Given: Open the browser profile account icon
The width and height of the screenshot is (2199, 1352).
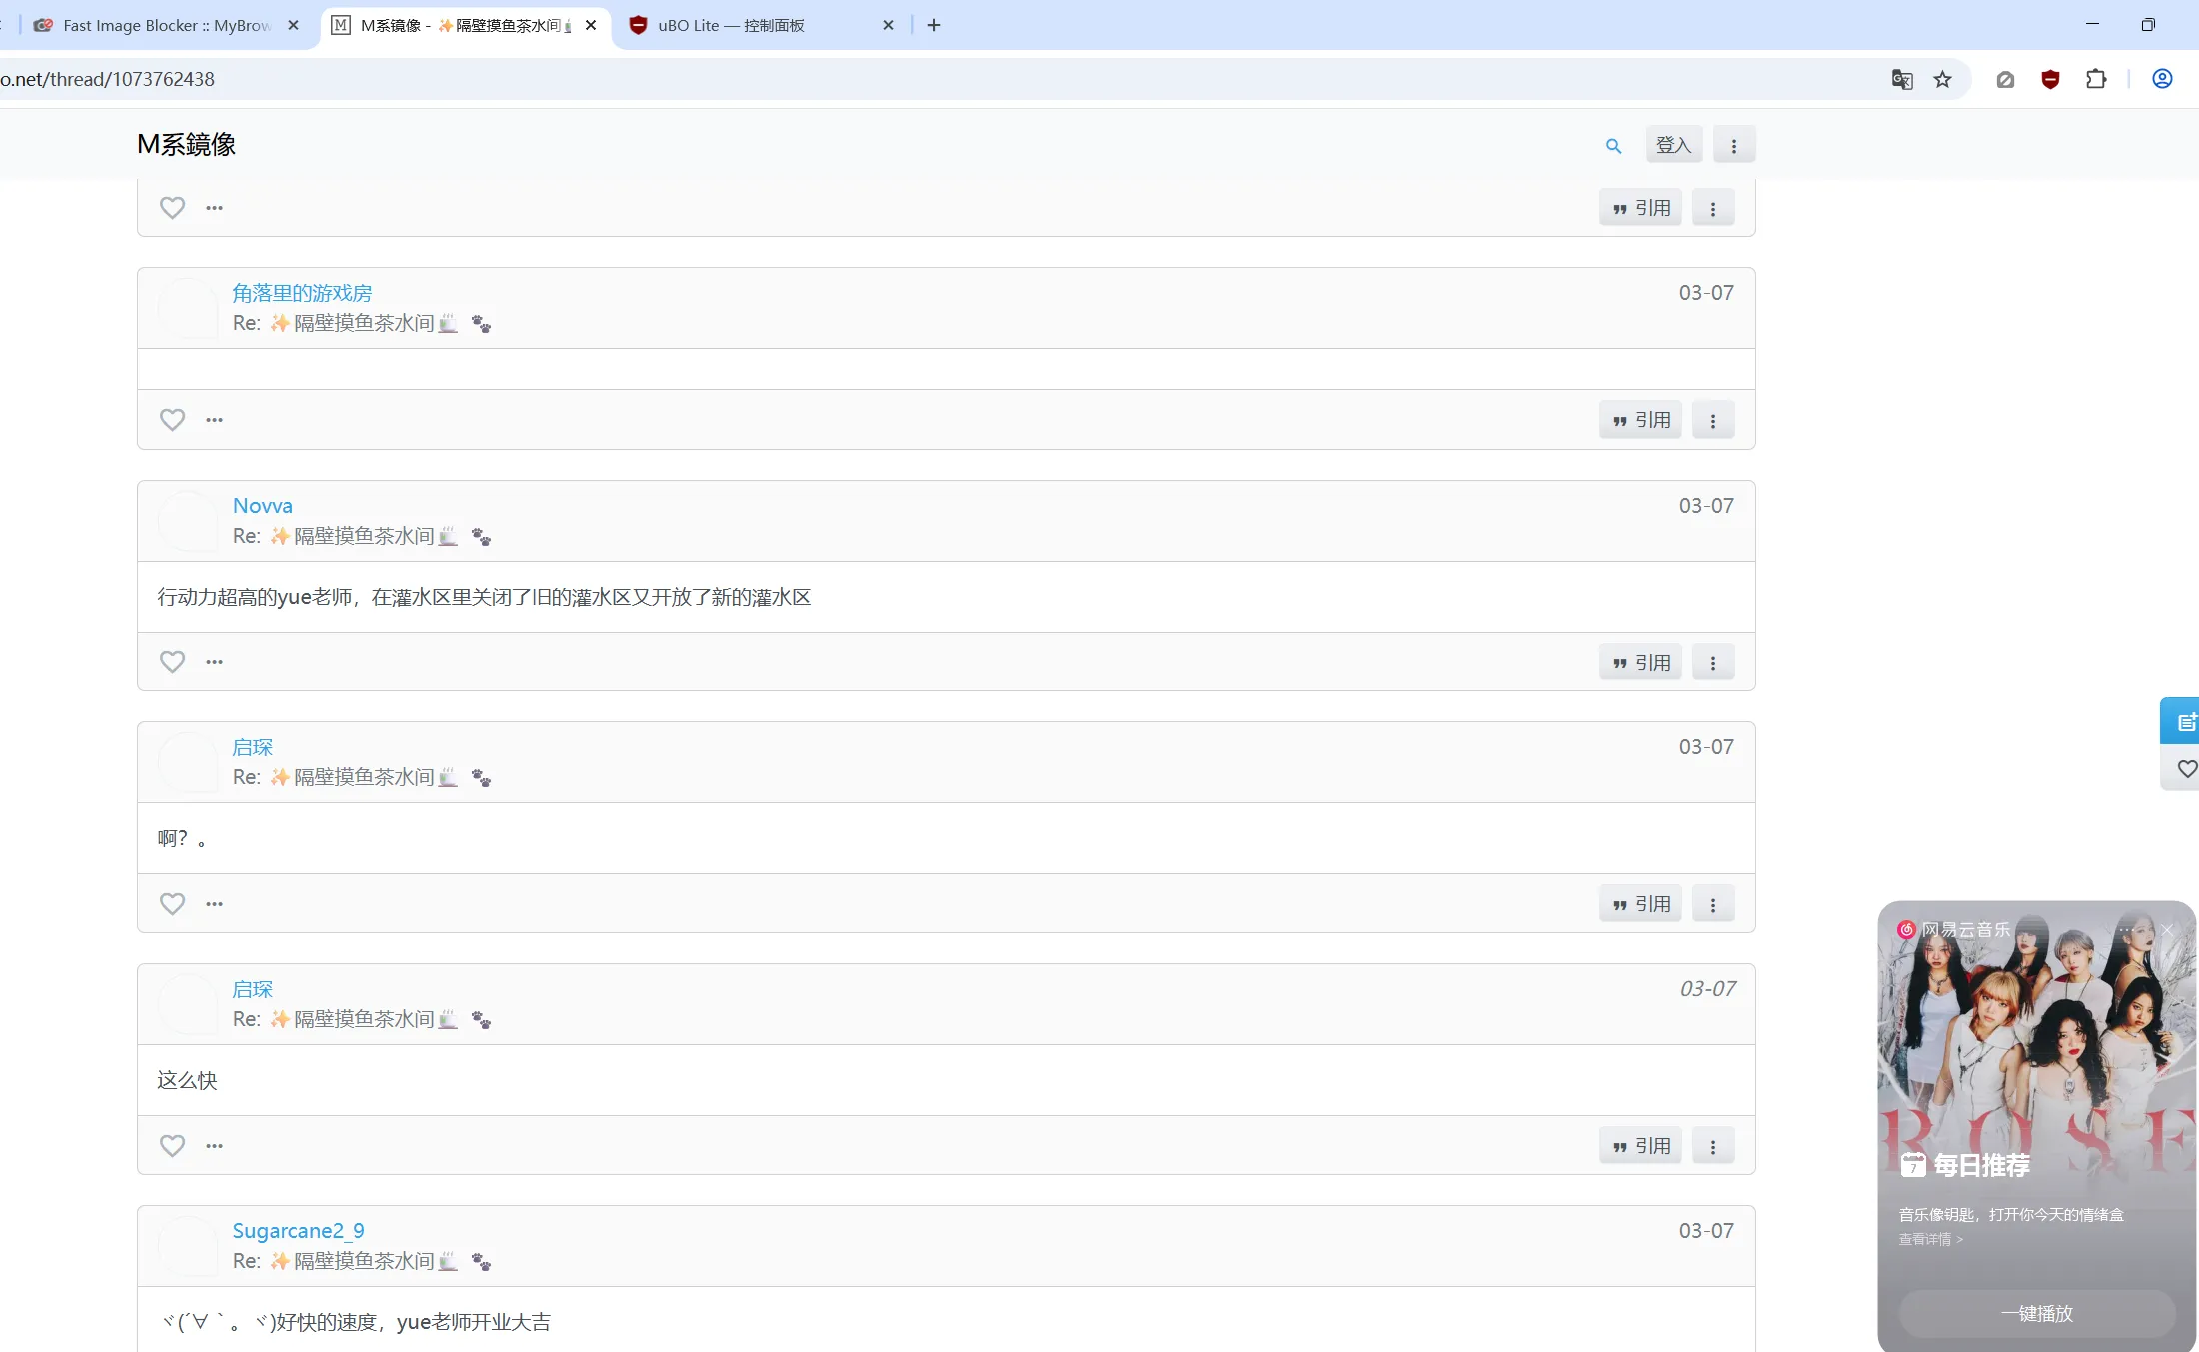Looking at the screenshot, I should [2162, 79].
